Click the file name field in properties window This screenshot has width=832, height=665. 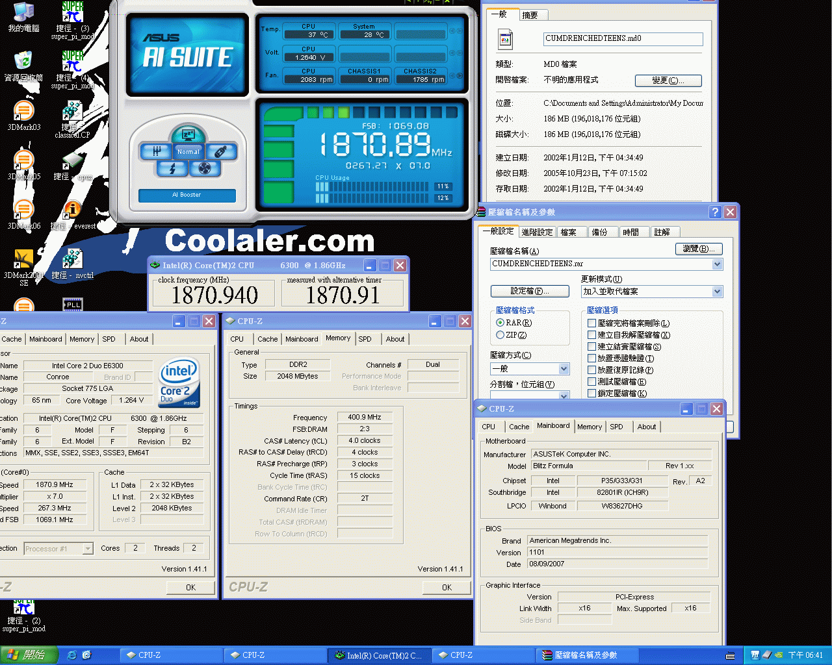pos(623,39)
